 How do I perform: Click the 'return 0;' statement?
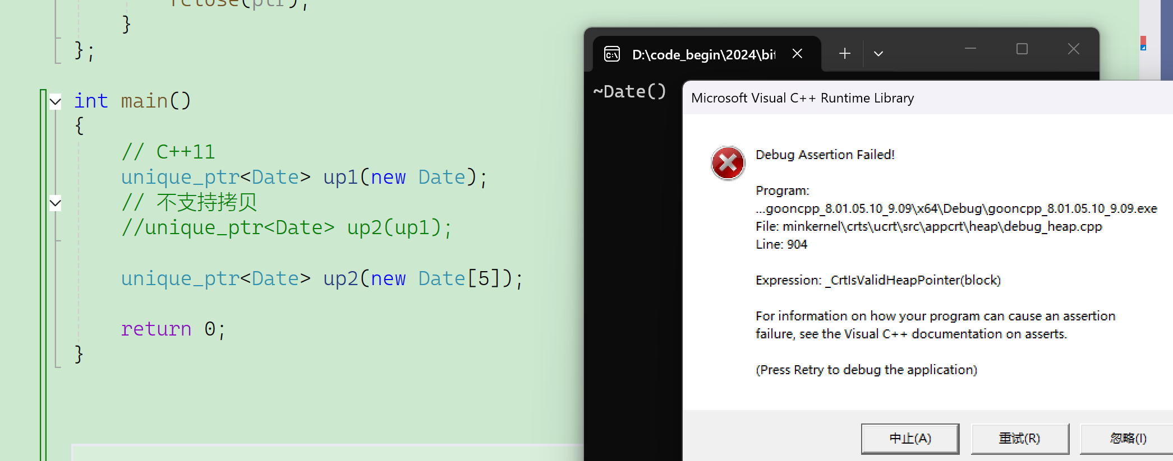pos(173,329)
